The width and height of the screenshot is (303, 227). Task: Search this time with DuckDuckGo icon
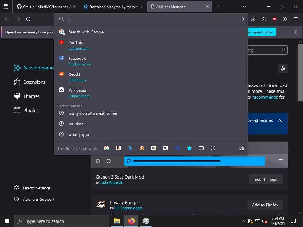coord(142,148)
